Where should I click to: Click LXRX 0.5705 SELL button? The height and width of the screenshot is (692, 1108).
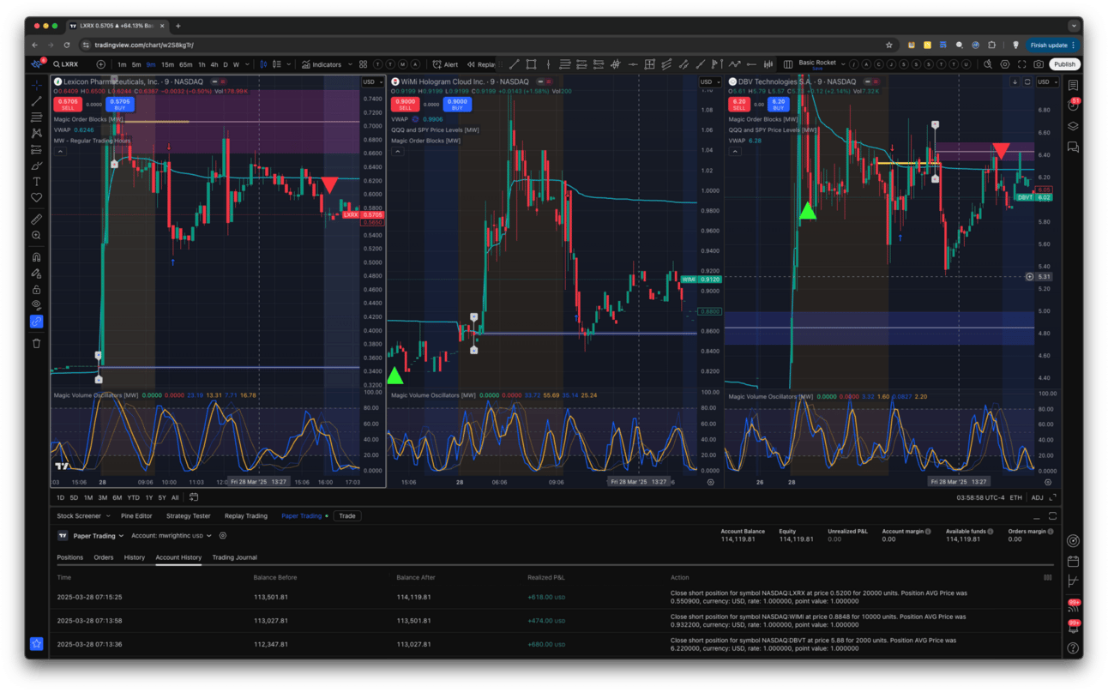click(x=68, y=104)
